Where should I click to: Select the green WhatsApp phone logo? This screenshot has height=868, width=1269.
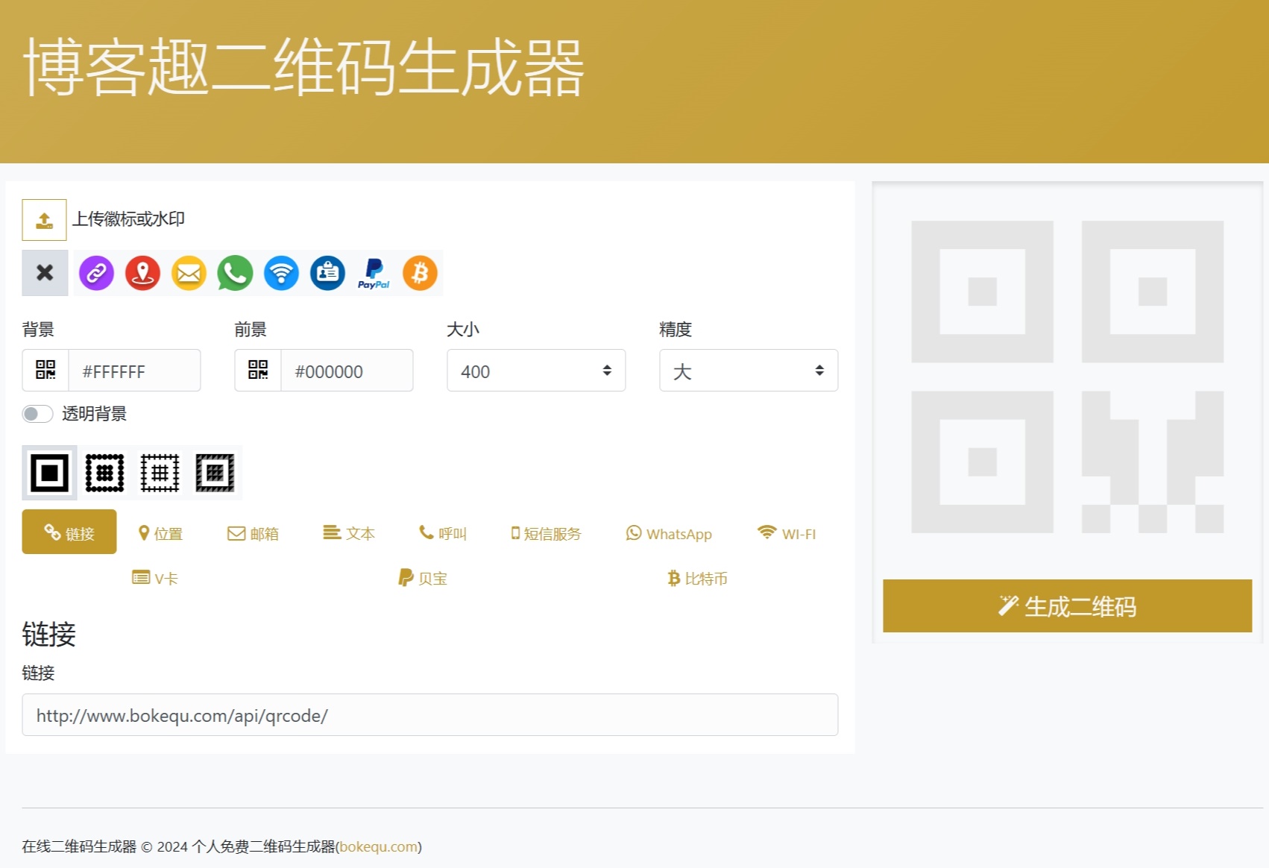click(235, 273)
